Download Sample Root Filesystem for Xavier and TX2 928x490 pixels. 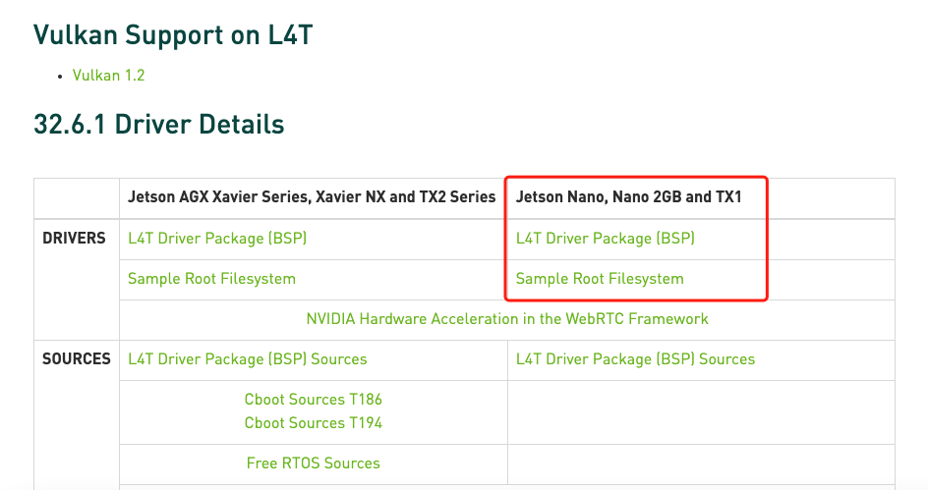pyautogui.click(x=211, y=279)
